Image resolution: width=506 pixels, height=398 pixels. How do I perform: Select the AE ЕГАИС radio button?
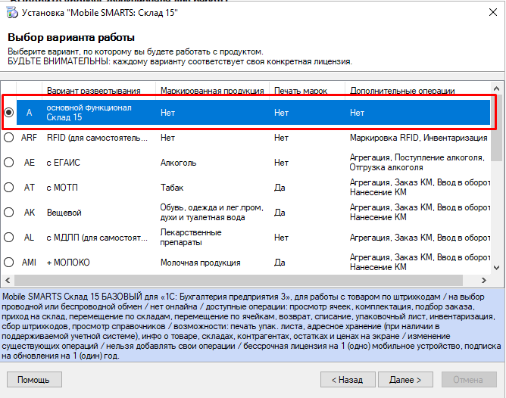[x=9, y=163]
